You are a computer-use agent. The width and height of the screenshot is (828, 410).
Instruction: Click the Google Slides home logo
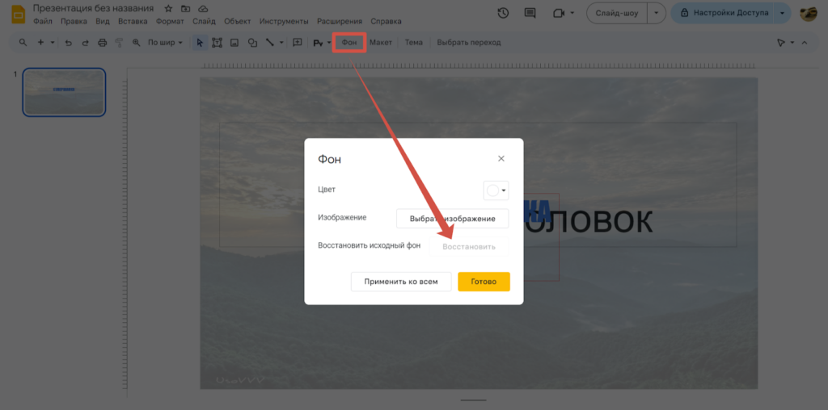19,15
